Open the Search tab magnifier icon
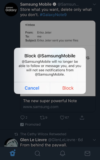The height and width of the screenshot is (160, 100). point(38,153)
